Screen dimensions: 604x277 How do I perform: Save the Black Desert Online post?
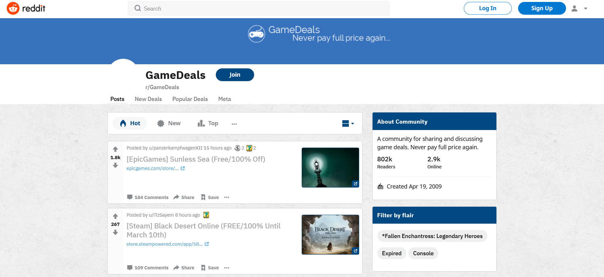tap(210, 268)
